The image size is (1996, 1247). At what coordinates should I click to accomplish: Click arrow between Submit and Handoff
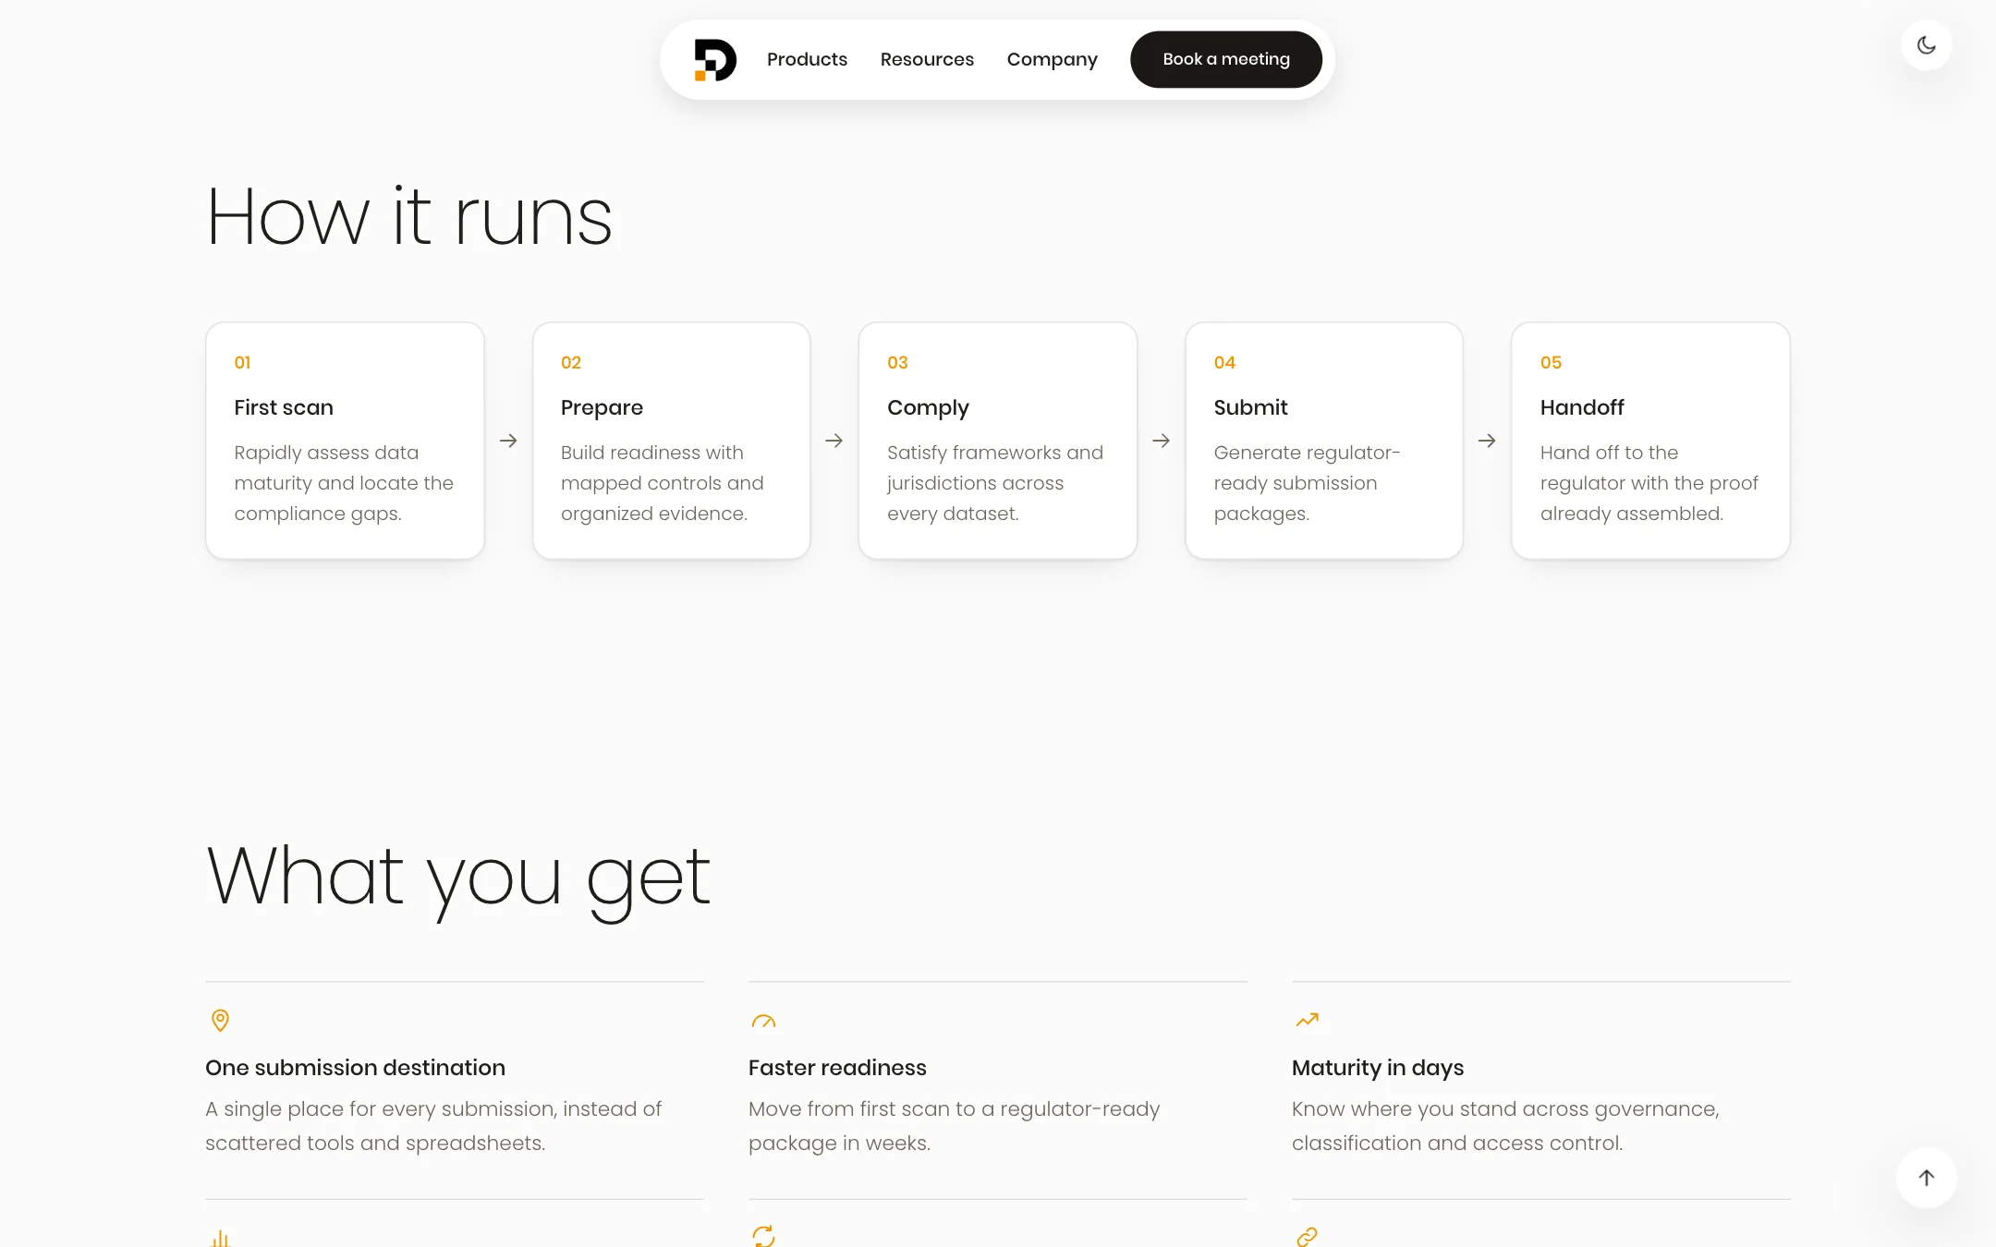pyautogui.click(x=1487, y=441)
